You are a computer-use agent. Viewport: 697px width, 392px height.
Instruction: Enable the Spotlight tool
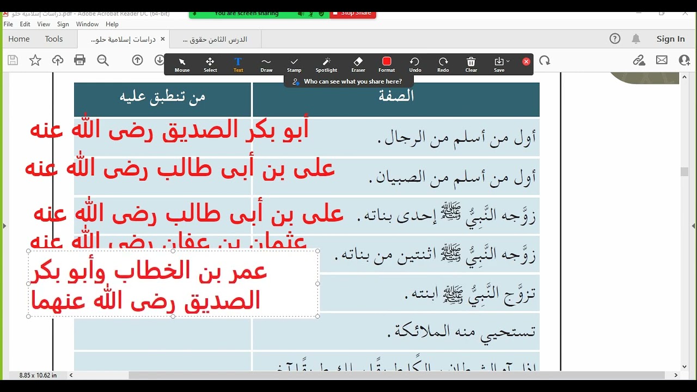pos(326,65)
